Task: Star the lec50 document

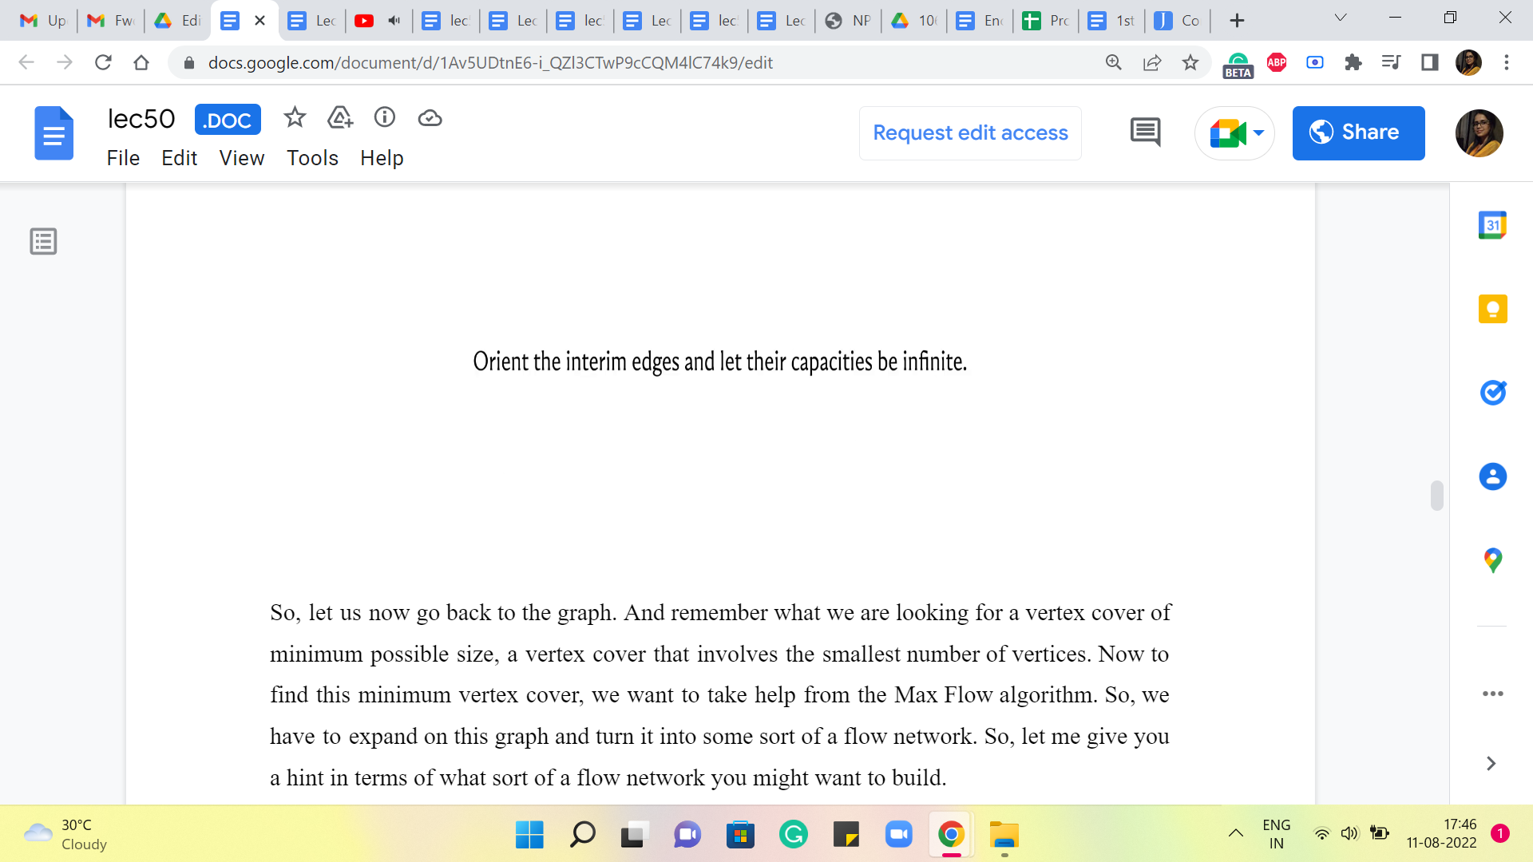Action: [295, 118]
